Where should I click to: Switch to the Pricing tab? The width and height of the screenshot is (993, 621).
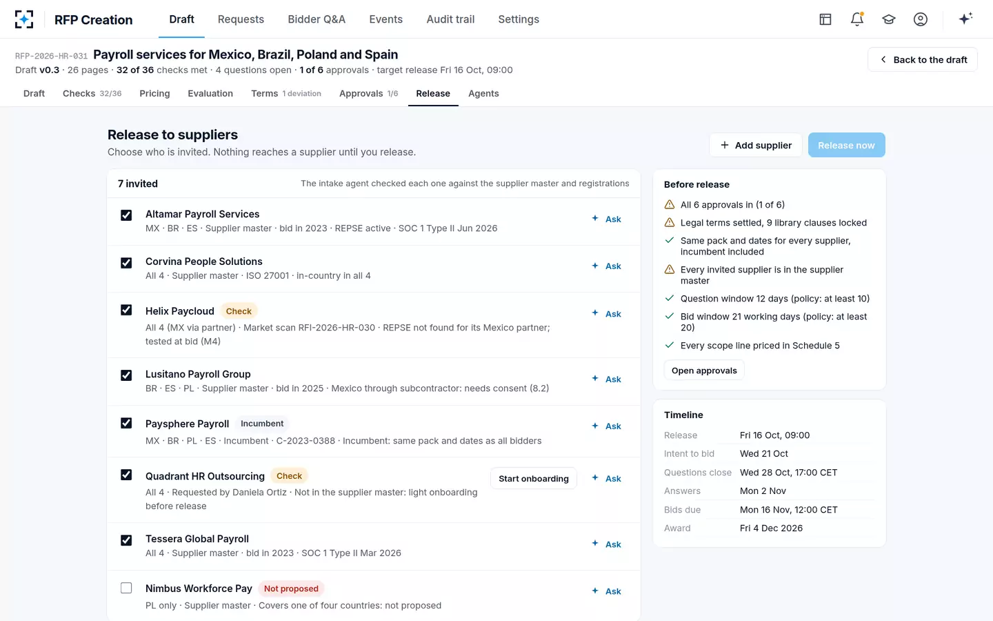pyautogui.click(x=154, y=93)
